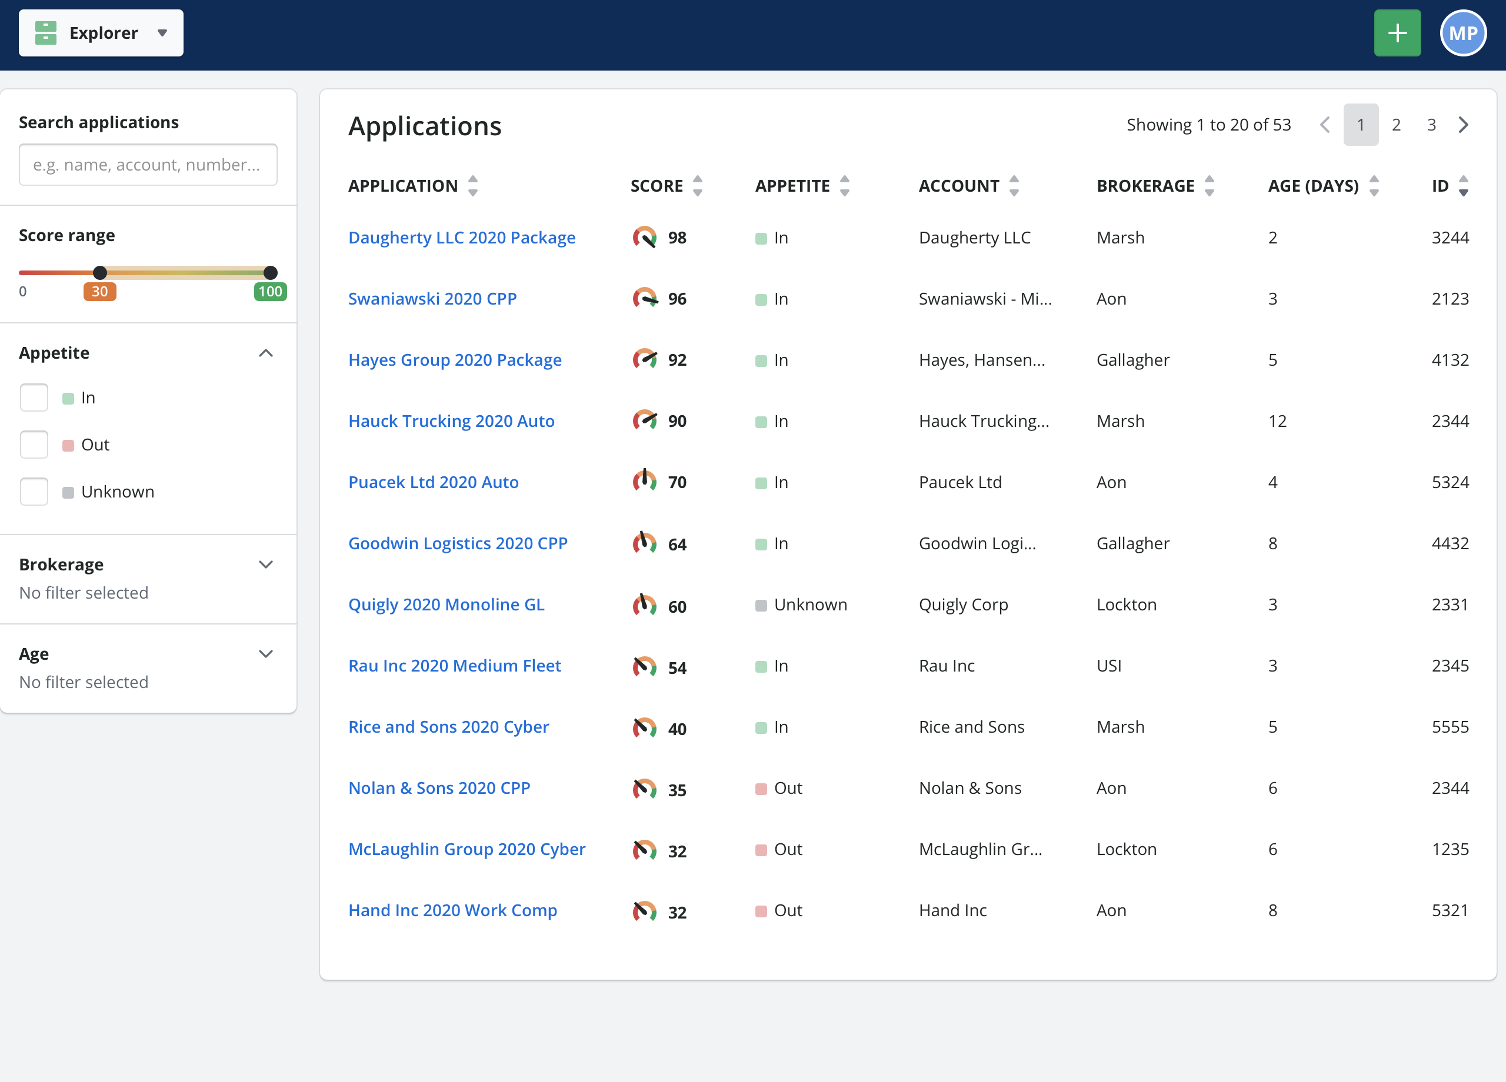The image size is (1506, 1082).
Task: Click score gauge for Daugherty LLC 2020 Package
Action: tap(644, 238)
